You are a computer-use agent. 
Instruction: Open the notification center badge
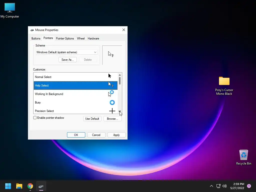click(x=249, y=186)
